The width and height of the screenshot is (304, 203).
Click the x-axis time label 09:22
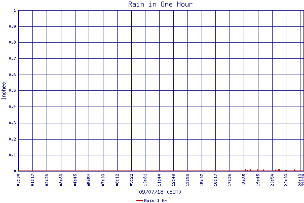pos(131,180)
